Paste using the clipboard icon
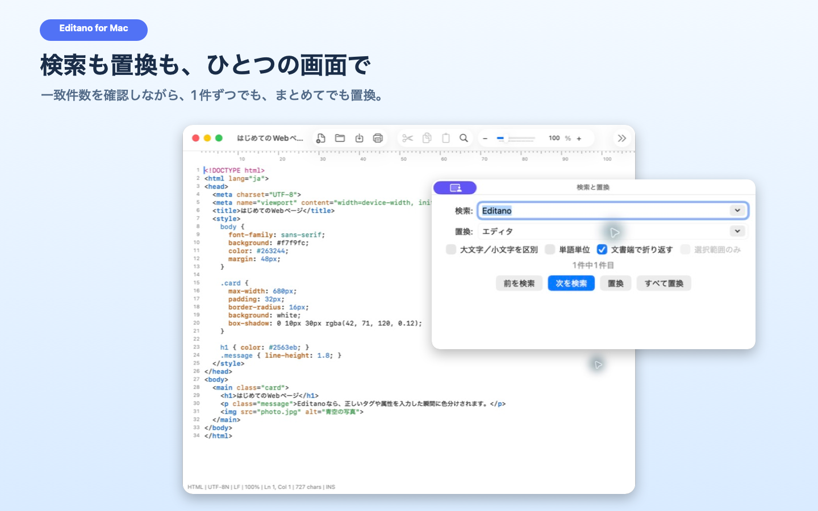This screenshot has height=511, width=818. 446,138
